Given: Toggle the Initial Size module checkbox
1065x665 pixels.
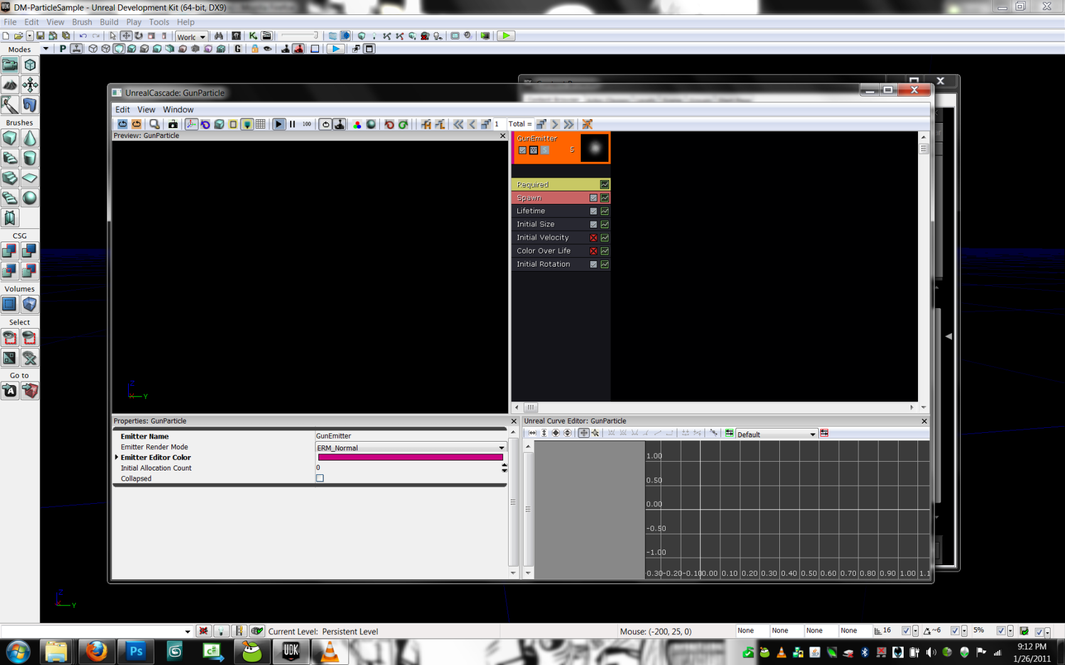Looking at the screenshot, I should (x=593, y=224).
